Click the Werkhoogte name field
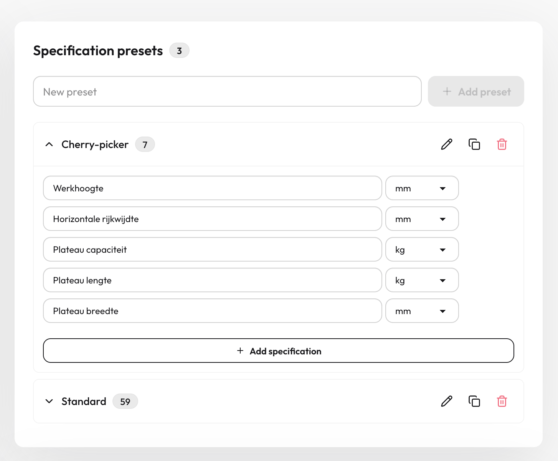 tap(212, 188)
